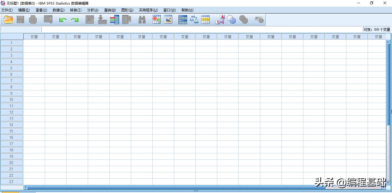This screenshot has height=193, width=392.
Task: Undo the last action
Action: tap(63, 19)
